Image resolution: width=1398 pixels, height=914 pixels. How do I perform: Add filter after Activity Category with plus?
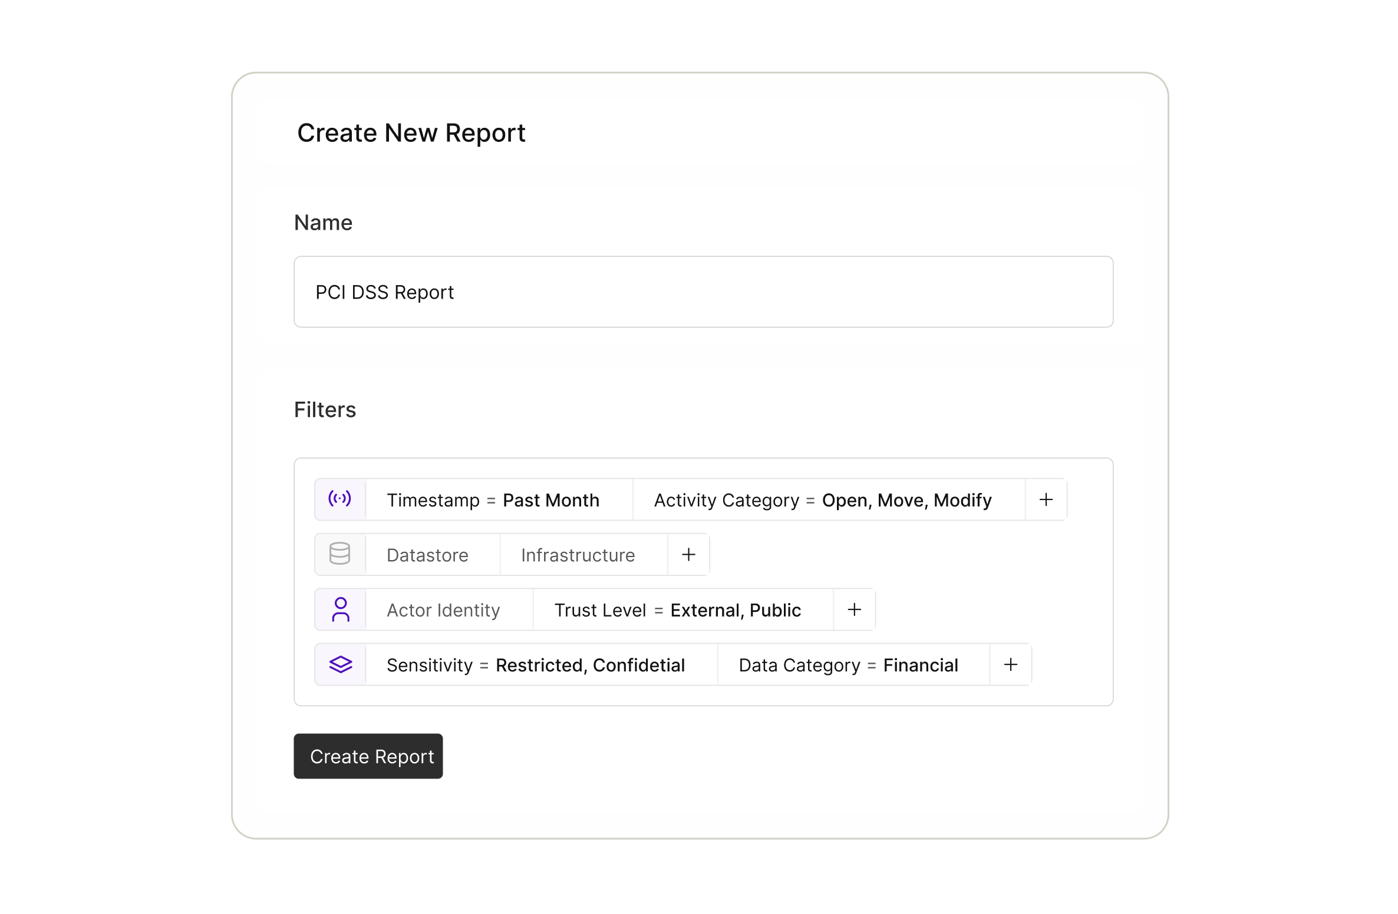coord(1046,499)
